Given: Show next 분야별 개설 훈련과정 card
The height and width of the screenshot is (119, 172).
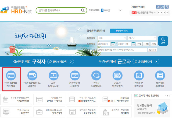Looking at the screenshot, I should coord(170,96).
